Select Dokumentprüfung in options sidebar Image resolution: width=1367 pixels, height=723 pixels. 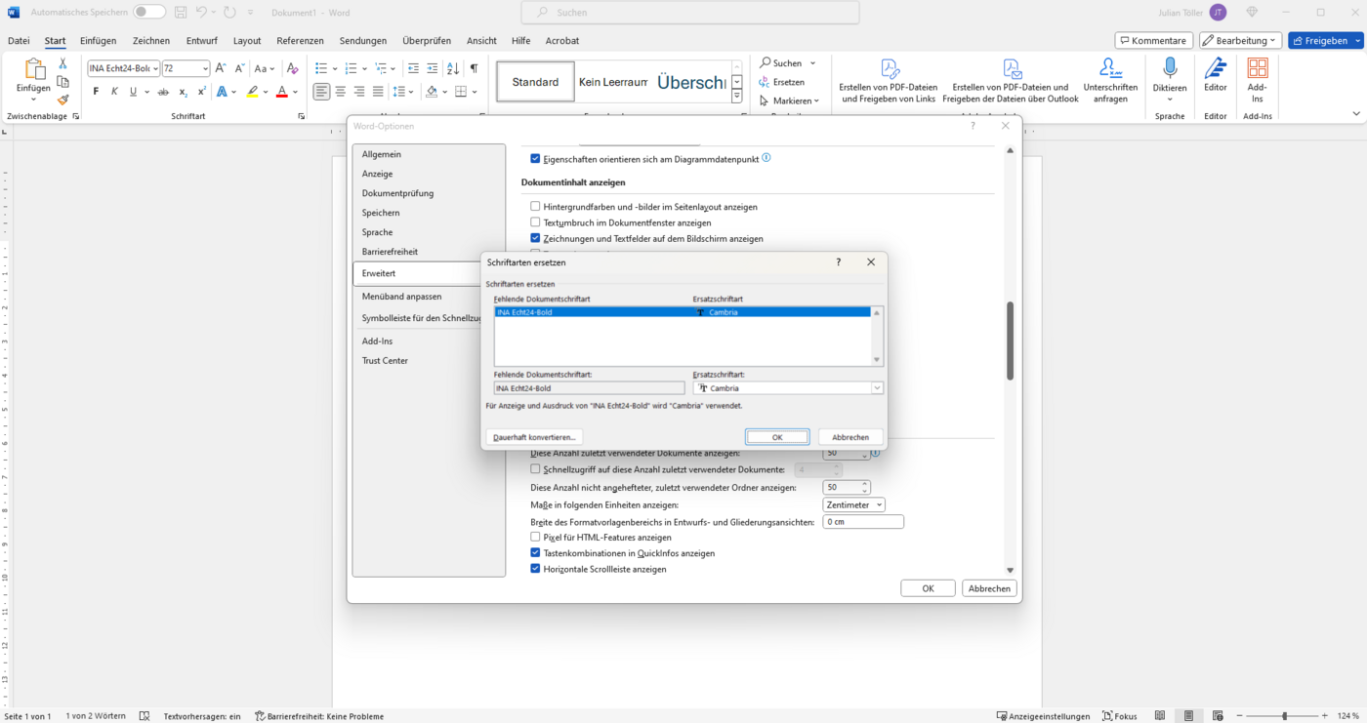pyautogui.click(x=397, y=193)
